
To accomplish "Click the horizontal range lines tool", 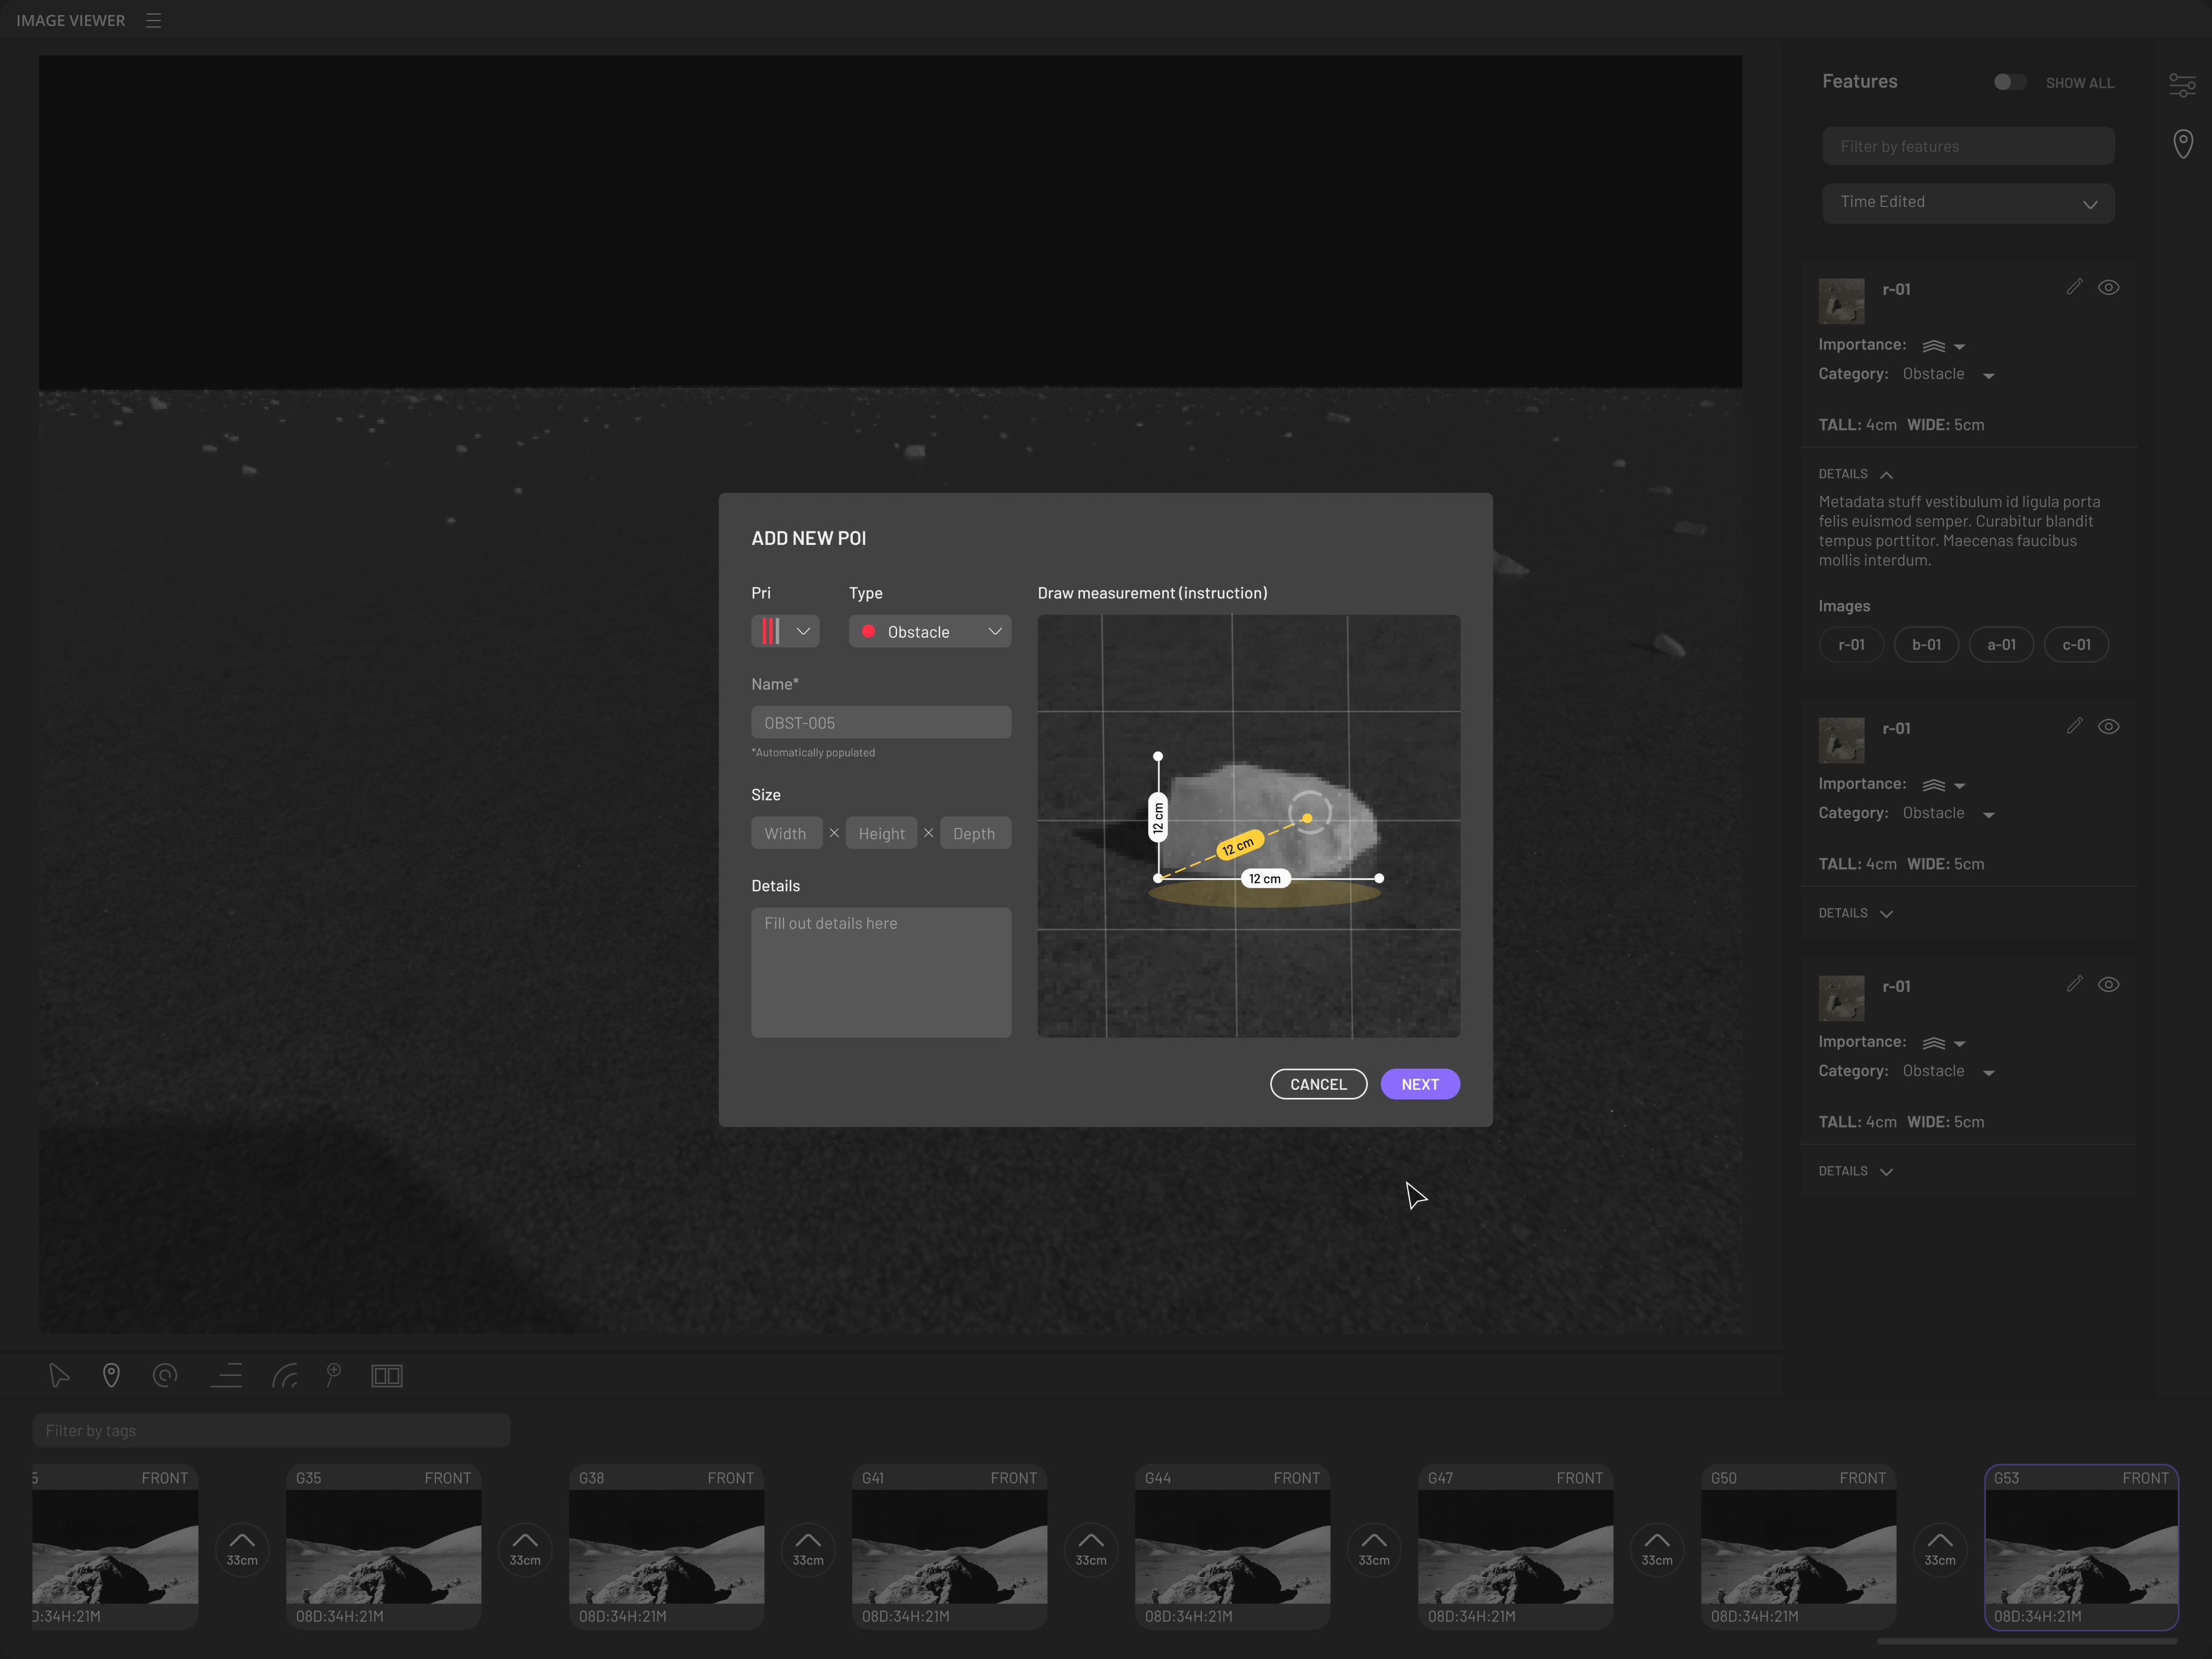I will [227, 1376].
